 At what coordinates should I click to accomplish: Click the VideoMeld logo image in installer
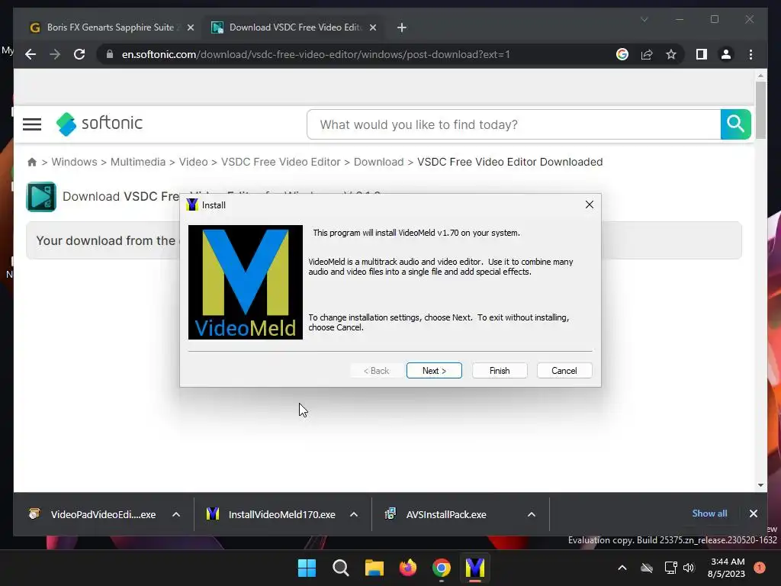point(245,282)
